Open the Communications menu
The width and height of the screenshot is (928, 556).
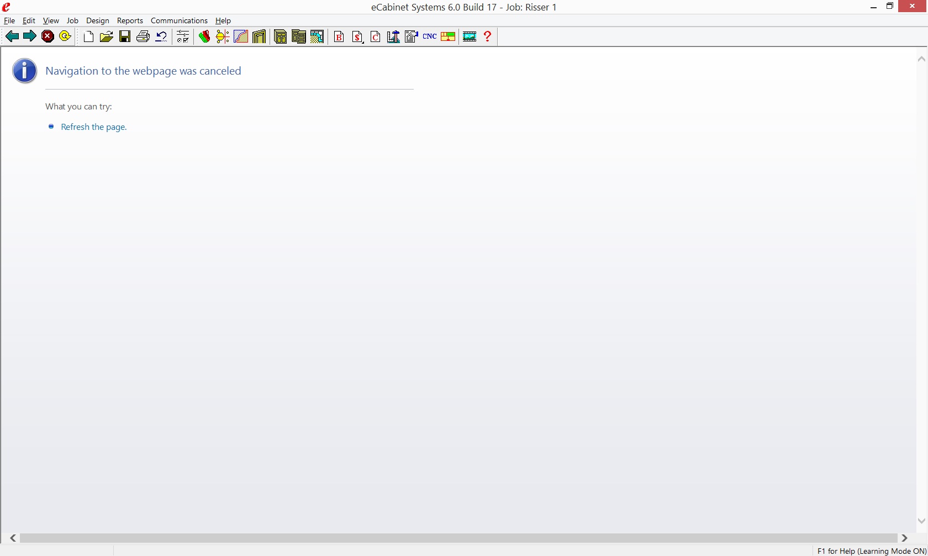[x=179, y=20]
